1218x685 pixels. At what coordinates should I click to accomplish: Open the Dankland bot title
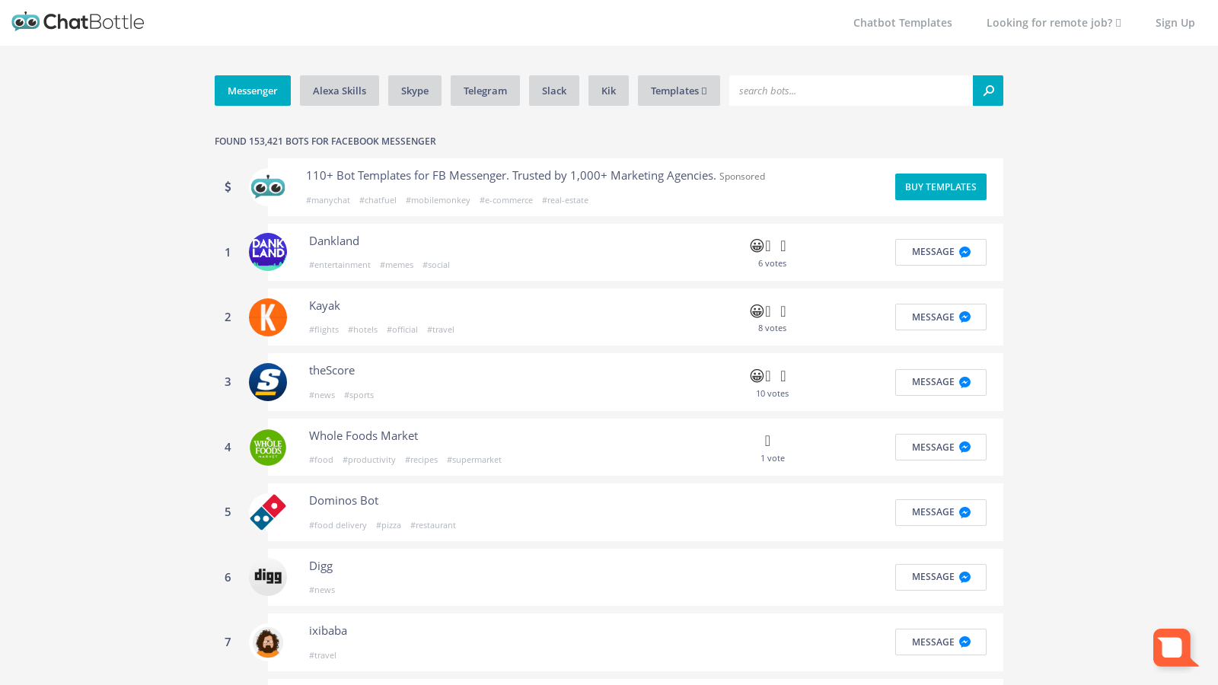point(334,241)
